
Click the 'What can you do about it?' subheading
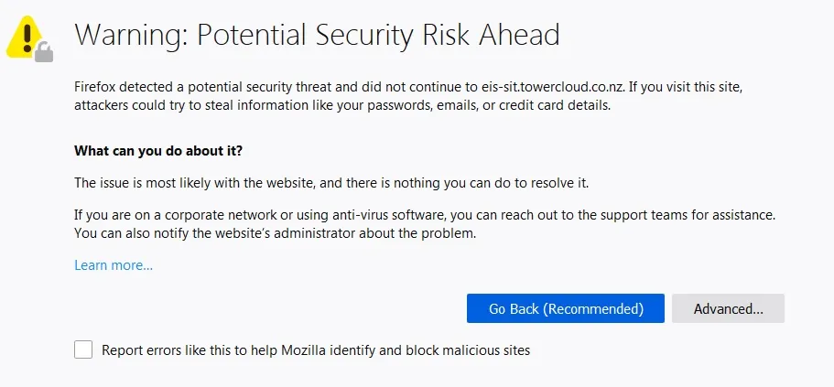[x=158, y=150]
